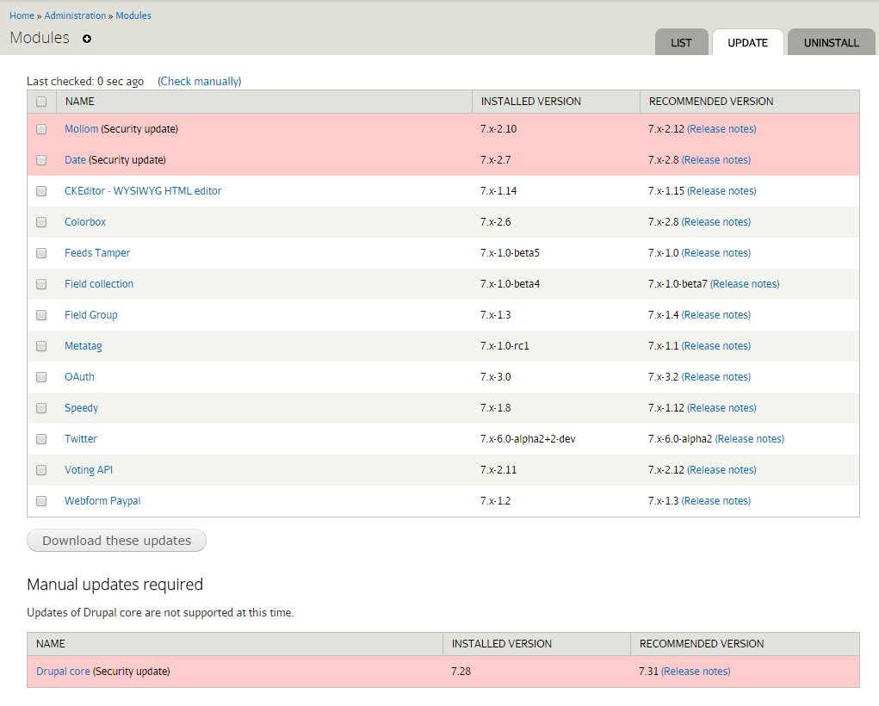The width and height of the screenshot is (879, 706).
Task: Open the Twitter project link
Action: pyautogui.click(x=81, y=438)
